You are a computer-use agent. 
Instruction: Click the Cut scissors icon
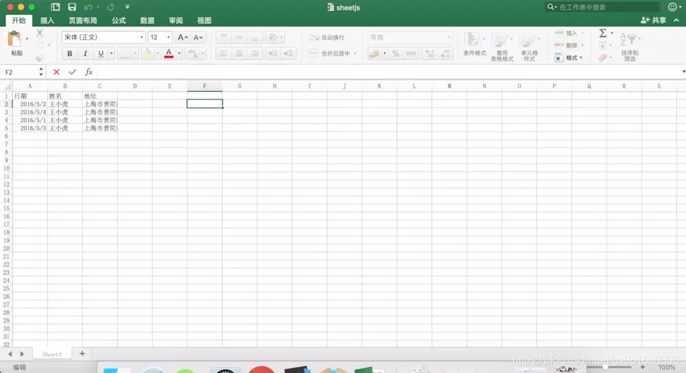pos(40,33)
